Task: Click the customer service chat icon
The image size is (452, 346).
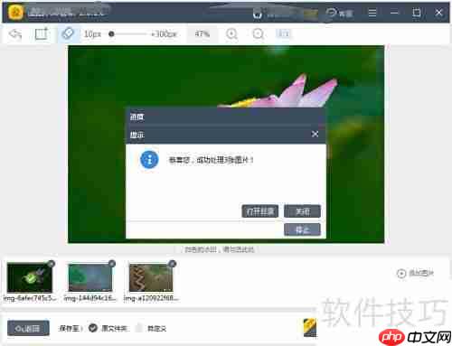Action: click(x=331, y=13)
